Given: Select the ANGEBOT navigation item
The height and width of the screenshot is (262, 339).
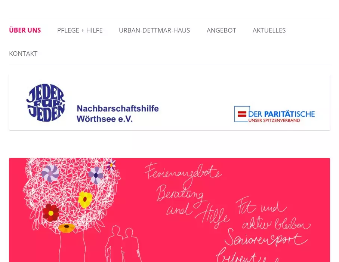Looking at the screenshot, I should pyautogui.click(x=221, y=30).
